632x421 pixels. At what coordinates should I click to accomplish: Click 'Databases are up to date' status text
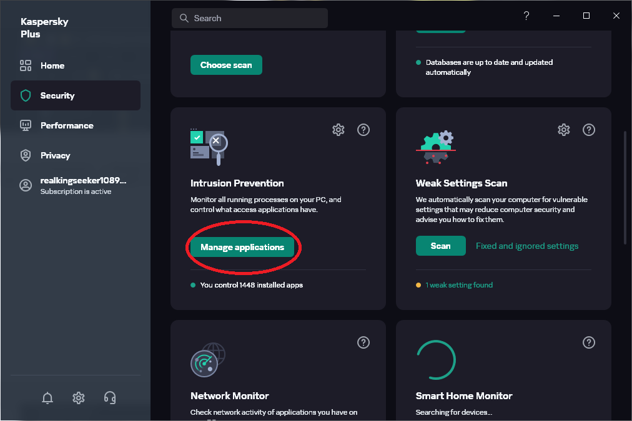[490, 67]
